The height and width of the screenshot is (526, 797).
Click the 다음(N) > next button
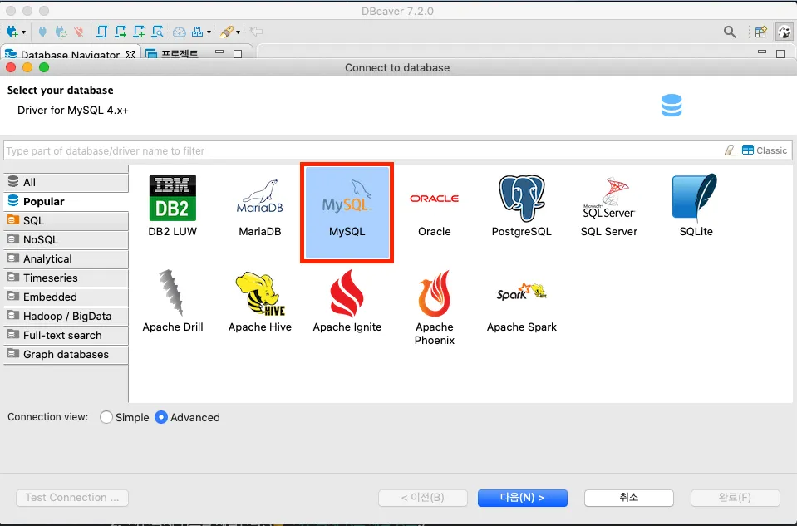pyautogui.click(x=522, y=498)
